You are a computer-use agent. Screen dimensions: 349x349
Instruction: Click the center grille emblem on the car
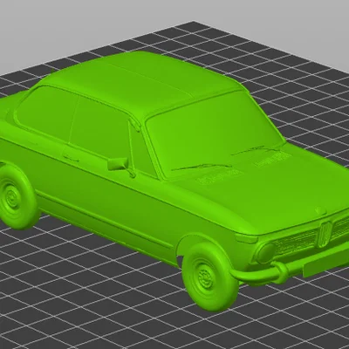pos(325,234)
